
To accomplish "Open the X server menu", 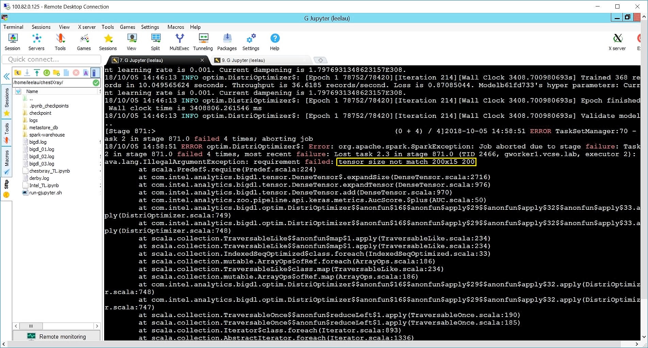I will [x=87, y=27].
